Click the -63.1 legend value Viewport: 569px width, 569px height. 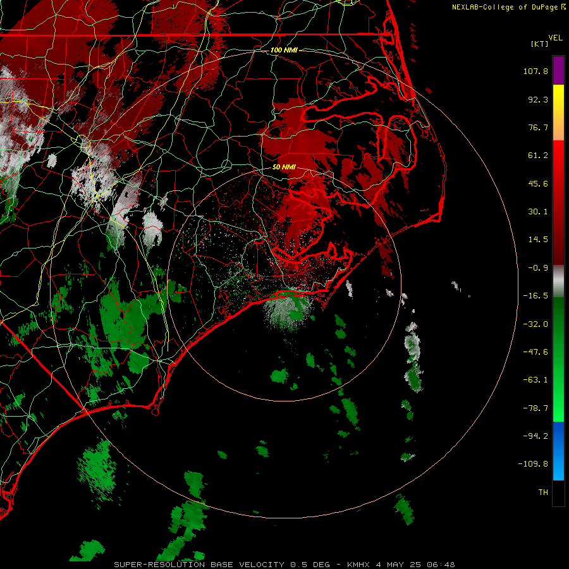(535, 380)
